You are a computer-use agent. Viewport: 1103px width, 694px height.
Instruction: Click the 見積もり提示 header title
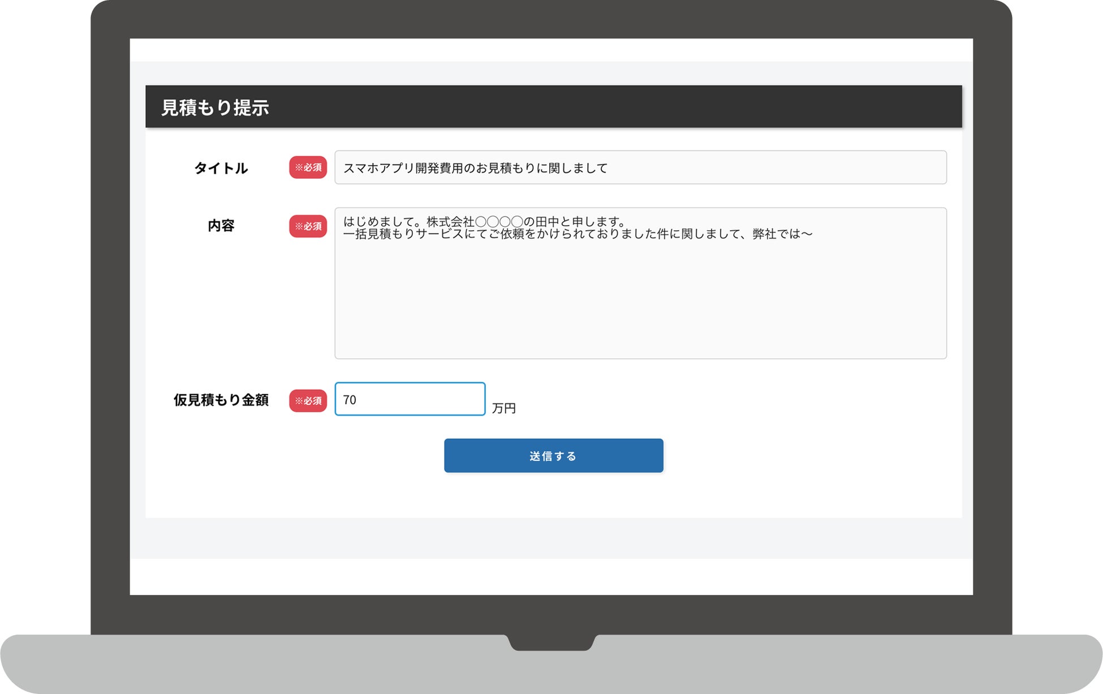(215, 107)
